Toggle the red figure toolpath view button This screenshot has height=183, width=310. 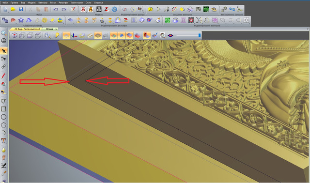pyautogui.click(x=147, y=35)
